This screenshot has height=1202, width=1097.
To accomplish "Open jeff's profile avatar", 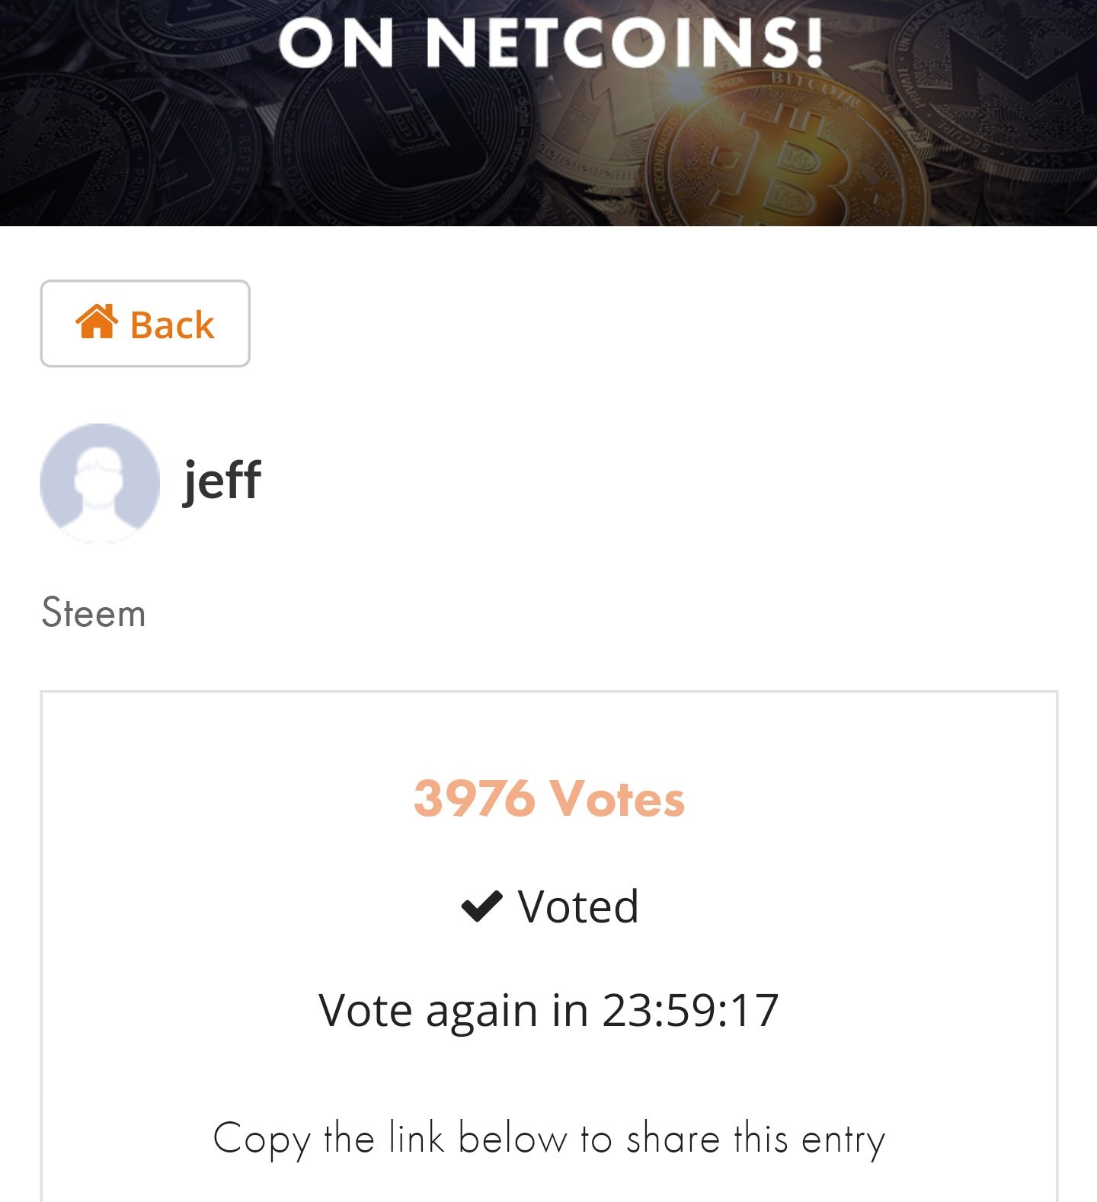I will point(100,483).
